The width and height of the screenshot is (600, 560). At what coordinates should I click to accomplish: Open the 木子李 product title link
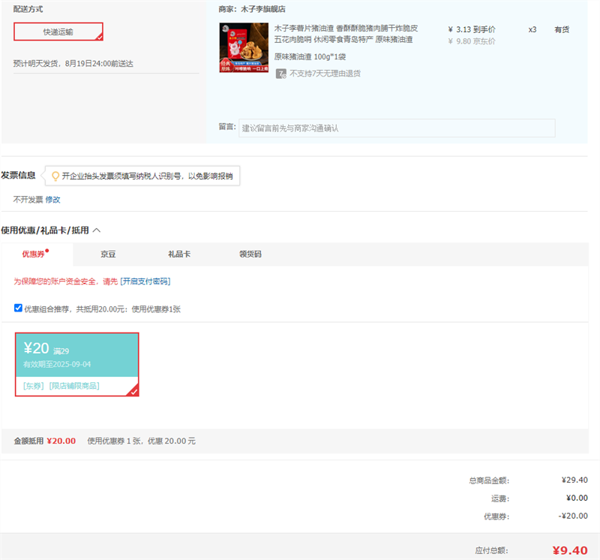[x=346, y=34]
